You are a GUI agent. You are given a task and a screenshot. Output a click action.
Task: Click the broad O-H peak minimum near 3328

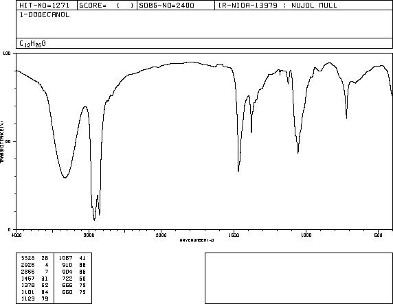pyautogui.click(x=65, y=177)
